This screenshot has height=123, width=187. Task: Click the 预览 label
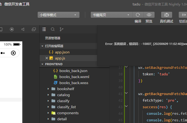pyautogui.click(x=149, y=21)
